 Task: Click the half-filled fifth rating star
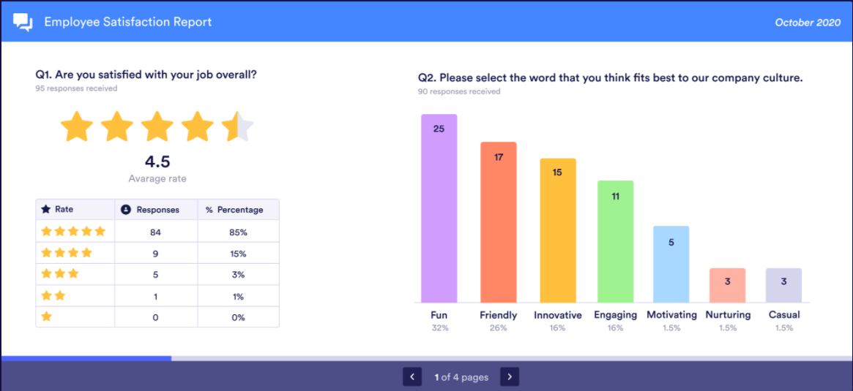coord(237,127)
